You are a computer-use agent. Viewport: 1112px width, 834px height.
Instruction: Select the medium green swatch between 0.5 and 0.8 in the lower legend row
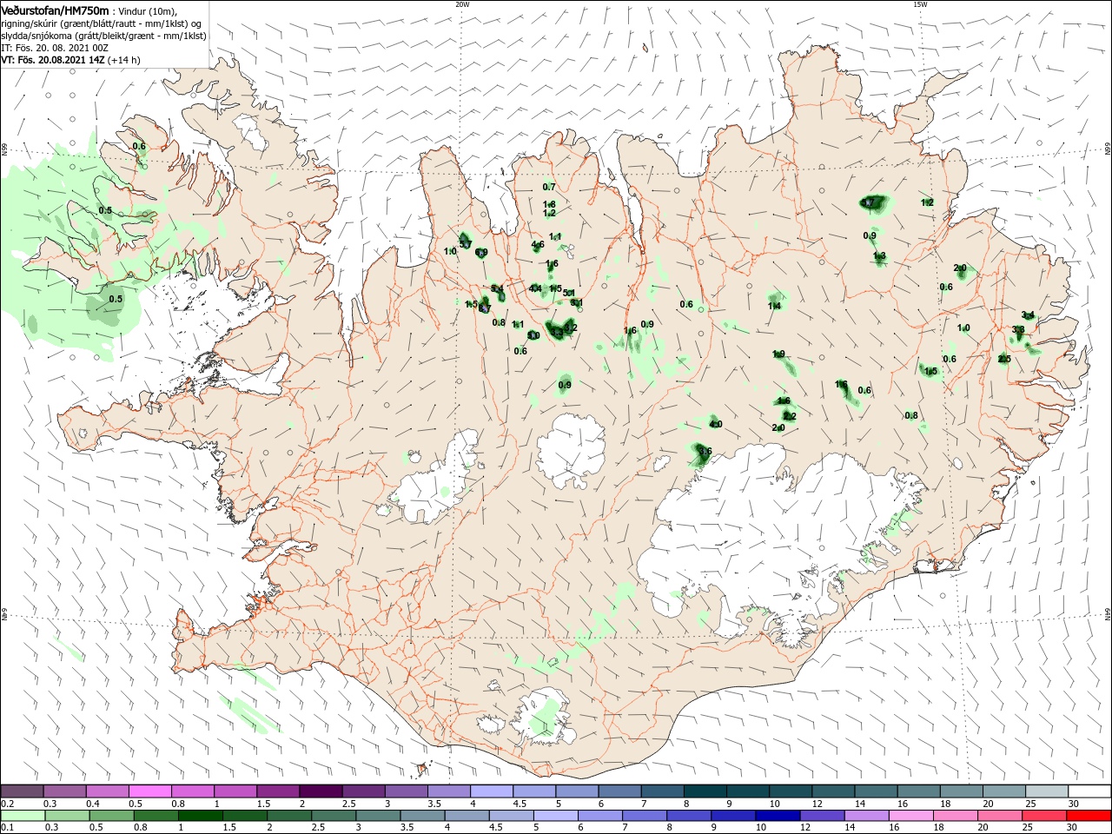point(112,816)
